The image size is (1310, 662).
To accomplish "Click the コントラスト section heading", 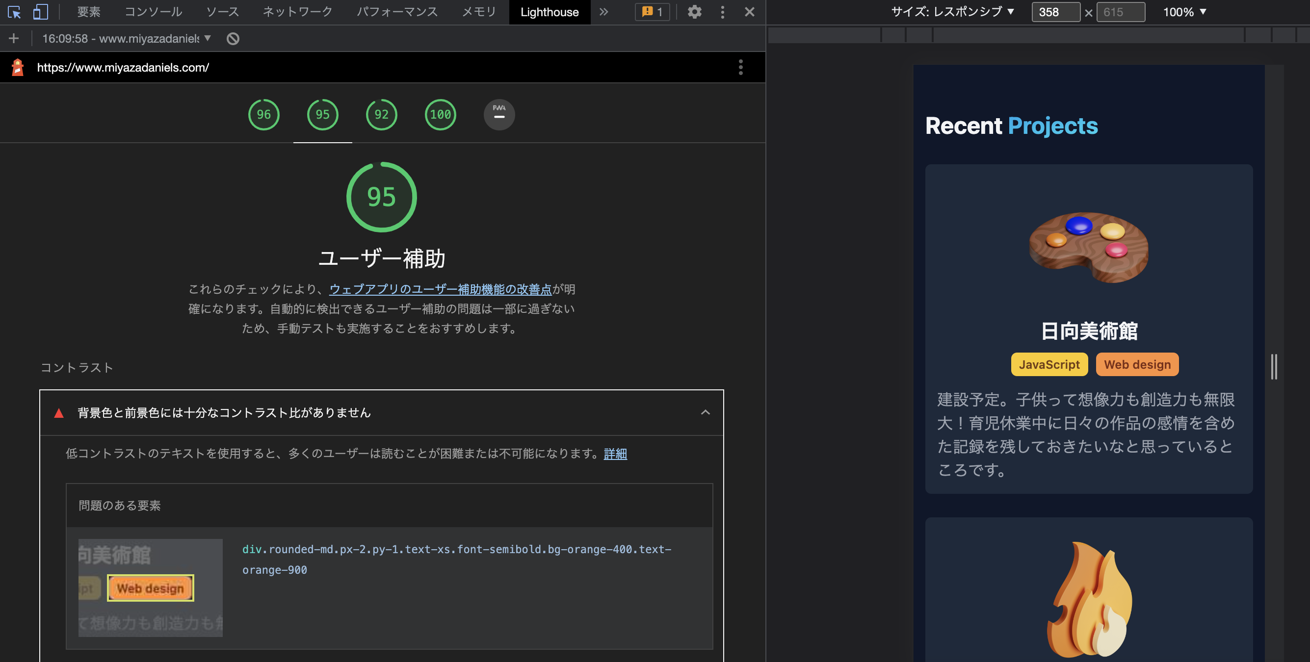I will tap(77, 367).
